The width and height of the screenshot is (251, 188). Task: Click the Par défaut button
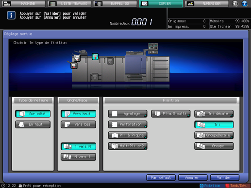[161, 178]
